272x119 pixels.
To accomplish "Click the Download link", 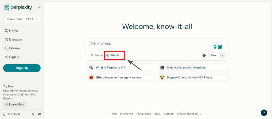I will [11, 114].
